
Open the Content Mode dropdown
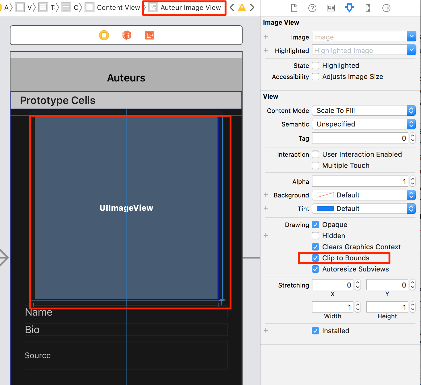click(411, 110)
